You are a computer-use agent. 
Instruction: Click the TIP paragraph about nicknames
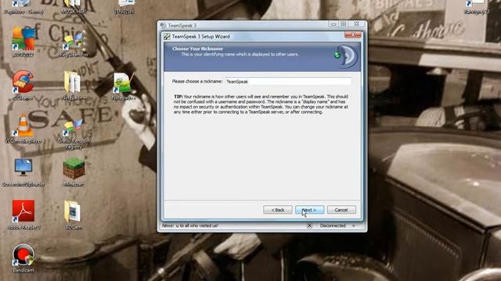[261, 104]
